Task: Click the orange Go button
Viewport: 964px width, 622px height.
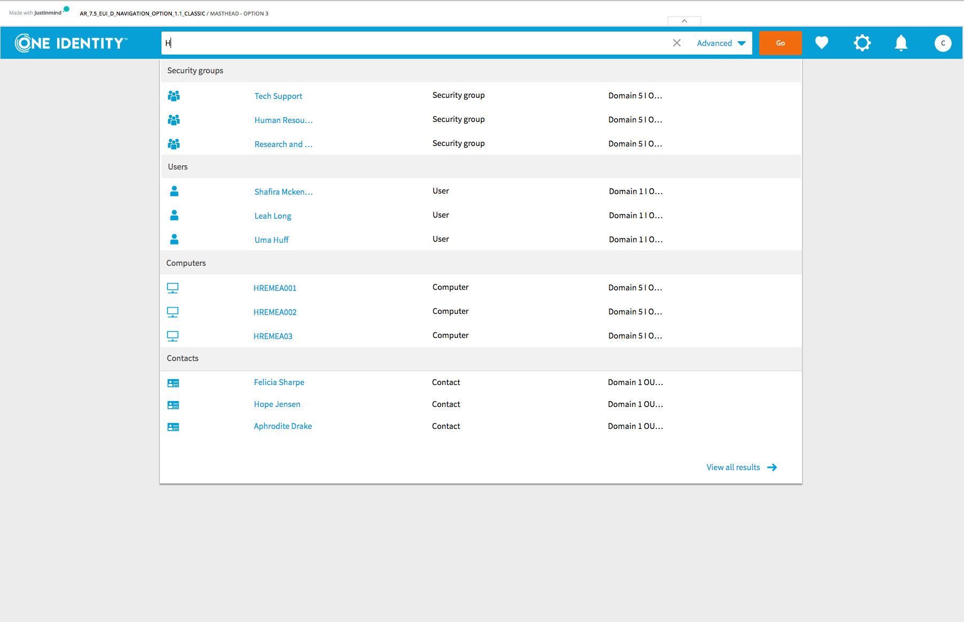Action: point(780,43)
